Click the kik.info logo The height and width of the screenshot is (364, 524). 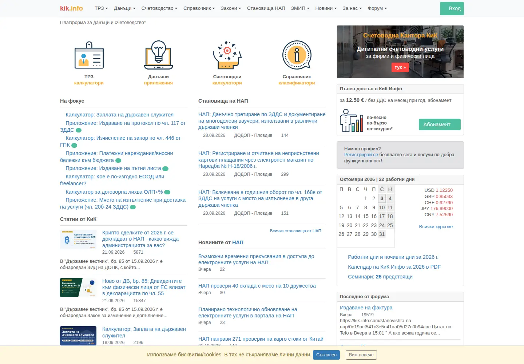pos(71,8)
